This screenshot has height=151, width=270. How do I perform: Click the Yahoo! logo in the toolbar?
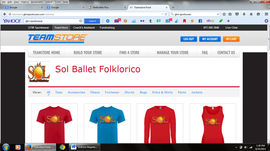[x=12, y=21]
